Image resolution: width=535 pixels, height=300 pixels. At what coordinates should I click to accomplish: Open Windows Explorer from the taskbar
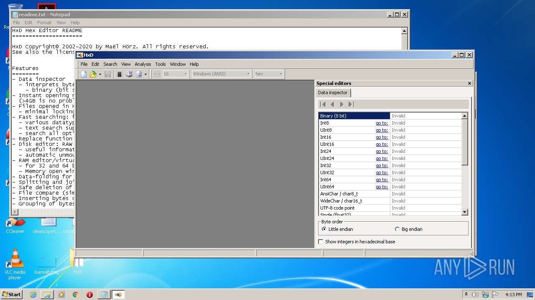(x=47, y=295)
